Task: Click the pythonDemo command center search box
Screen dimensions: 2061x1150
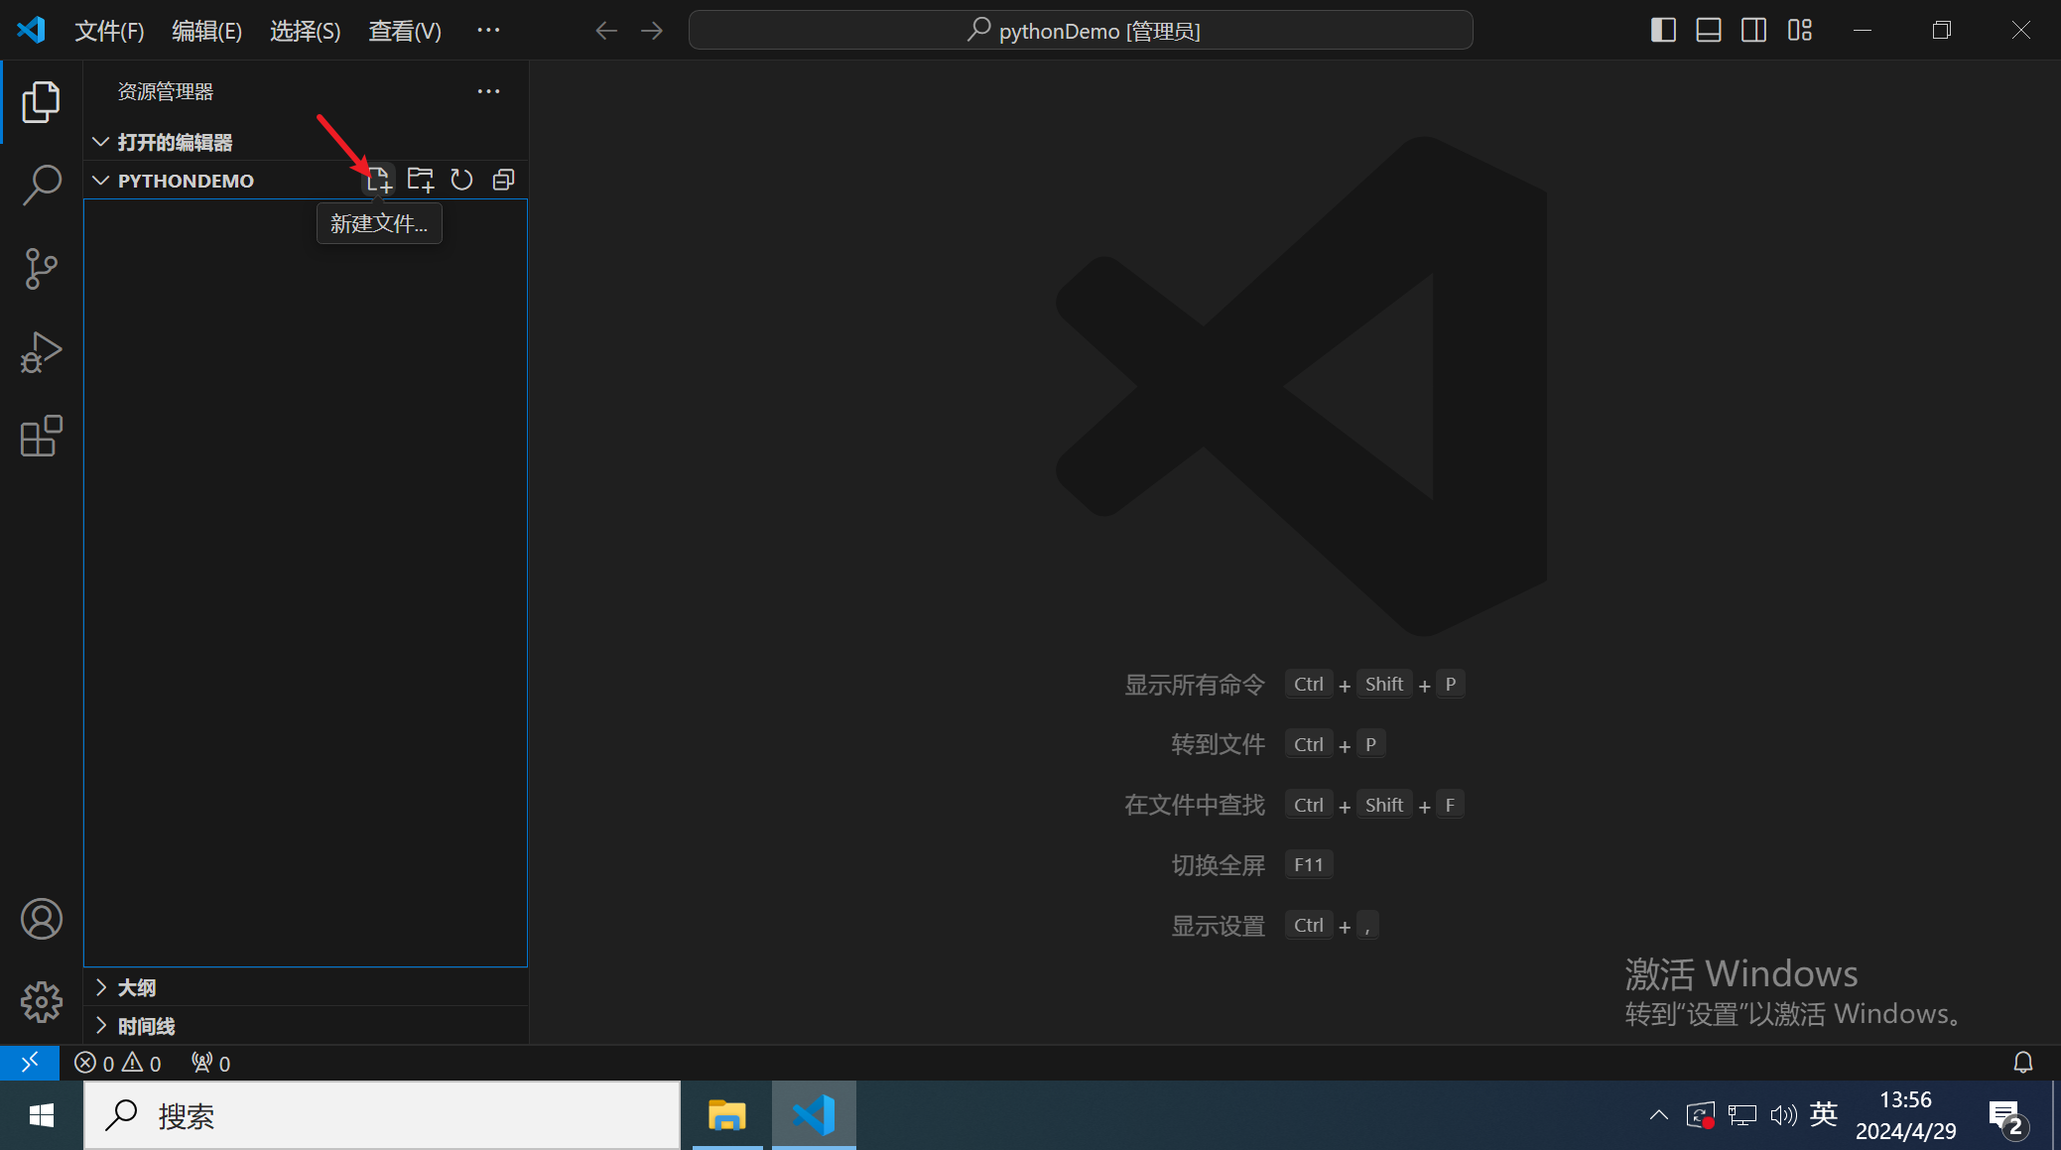Action: click(1081, 31)
